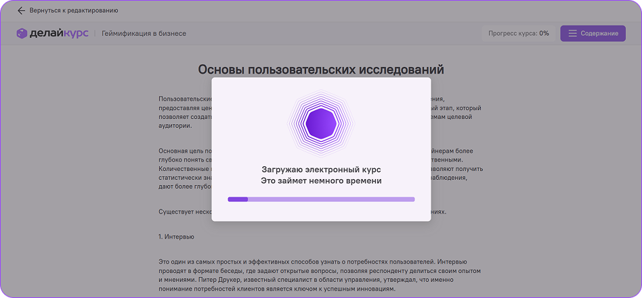Click the hamburger icon in Содержание button

[572, 34]
